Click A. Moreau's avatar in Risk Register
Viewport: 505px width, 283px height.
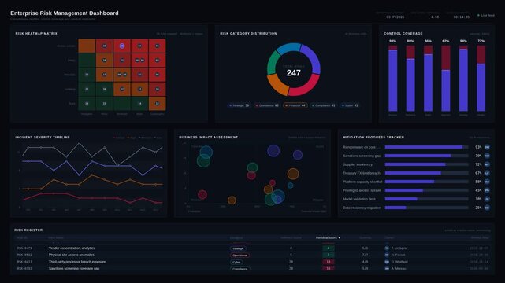387,269
